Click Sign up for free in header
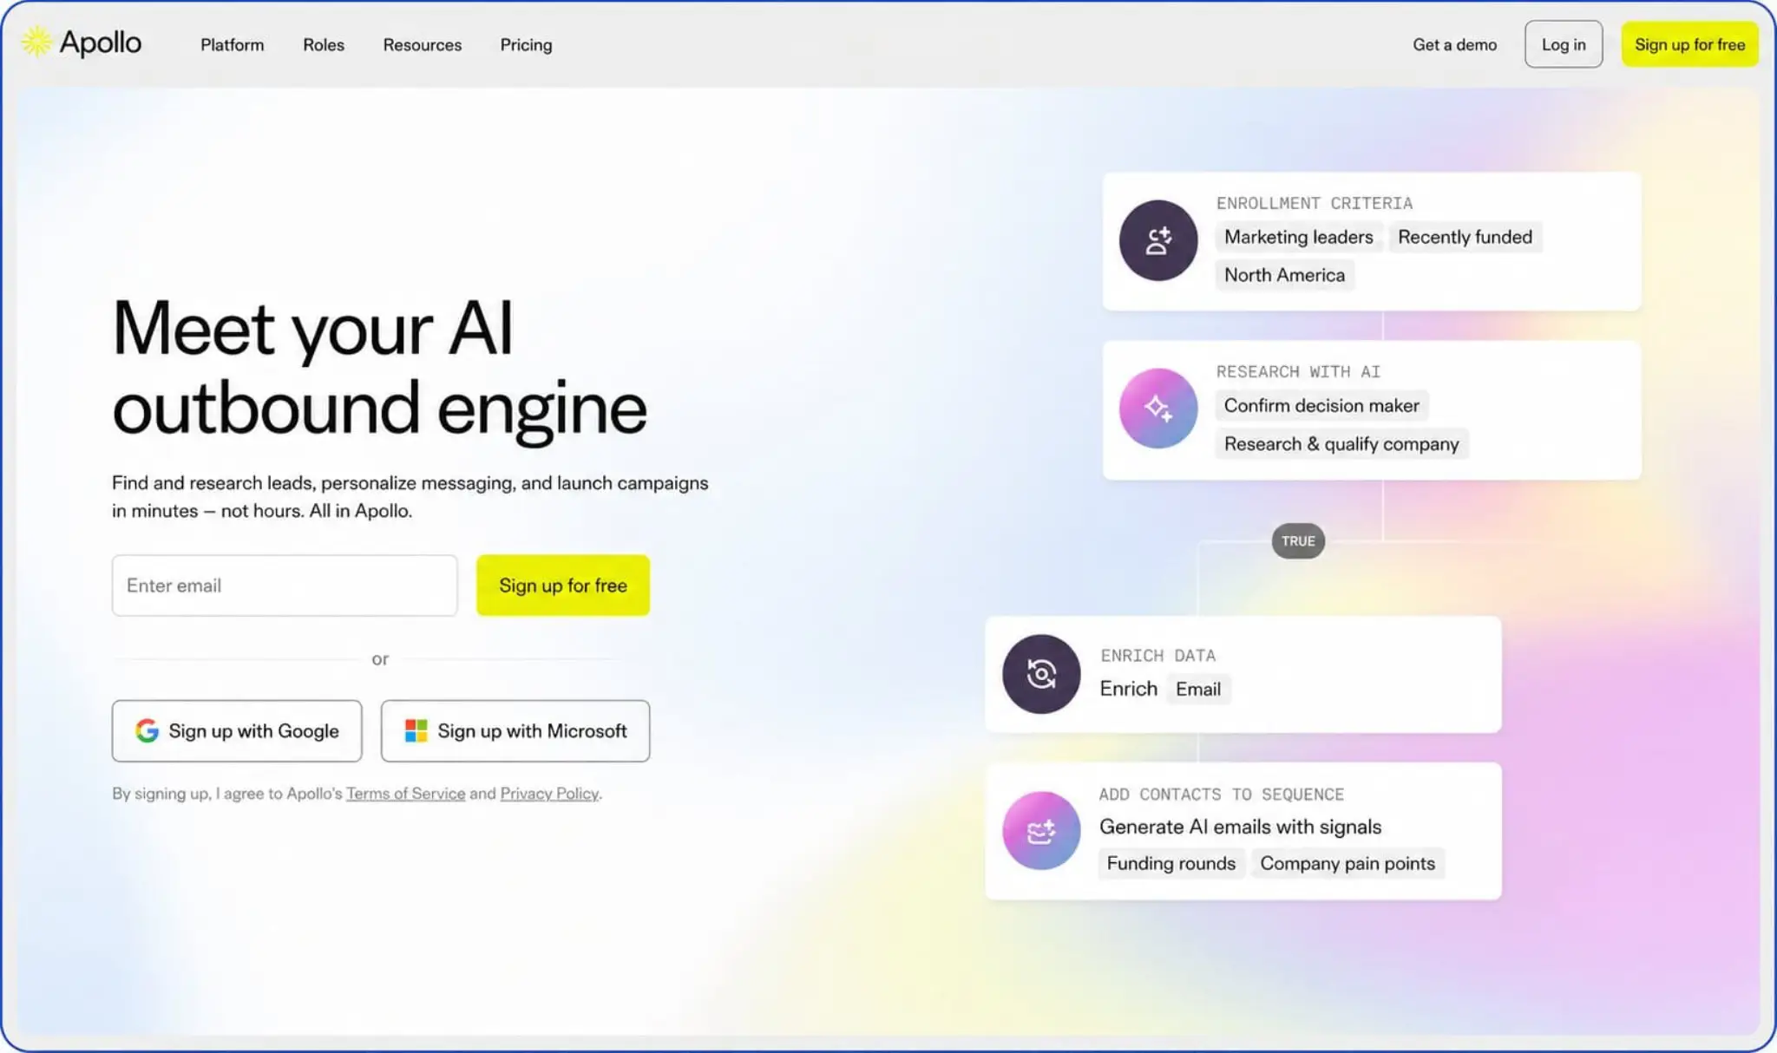 pyautogui.click(x=1689, y=44)
